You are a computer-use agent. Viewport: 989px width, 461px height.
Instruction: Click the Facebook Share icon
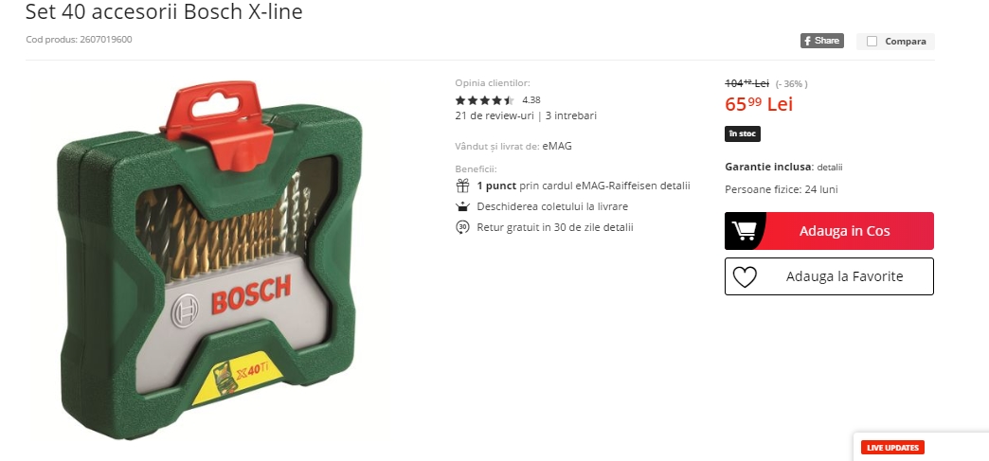tap(822, 41)
